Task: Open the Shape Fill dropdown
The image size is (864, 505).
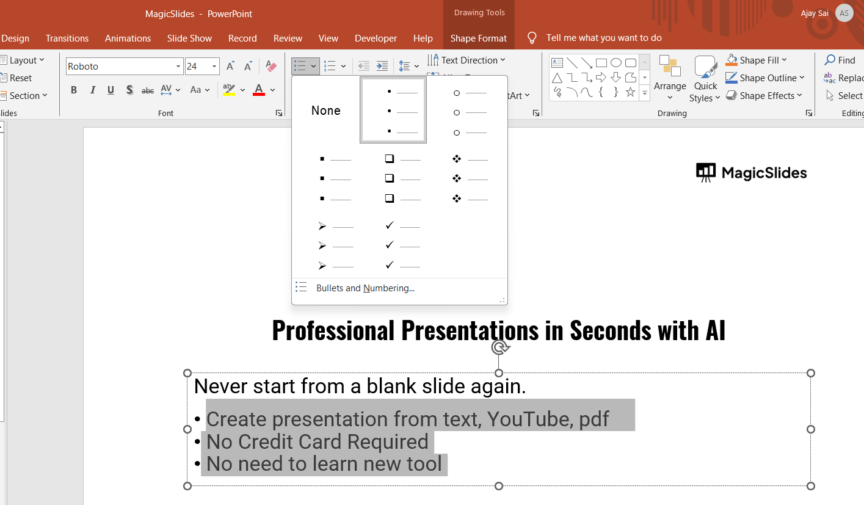Action: (x=784, y=60)
